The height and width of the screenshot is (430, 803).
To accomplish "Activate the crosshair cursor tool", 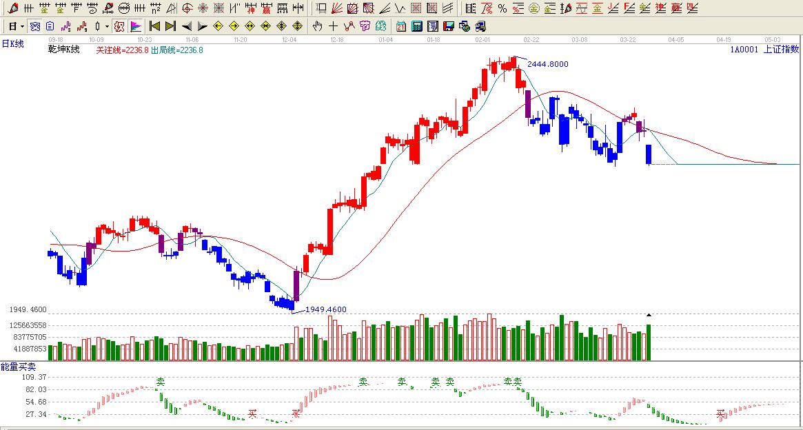I will point(334,26).
